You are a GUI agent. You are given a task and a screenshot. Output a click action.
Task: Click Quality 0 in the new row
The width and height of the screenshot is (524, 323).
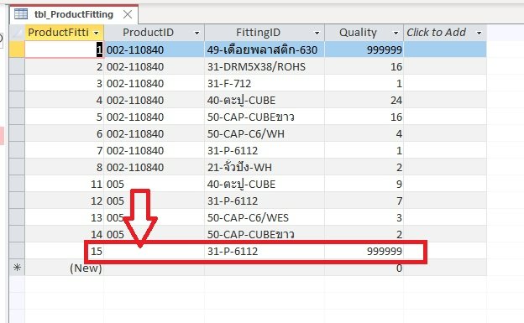point(364,268)
